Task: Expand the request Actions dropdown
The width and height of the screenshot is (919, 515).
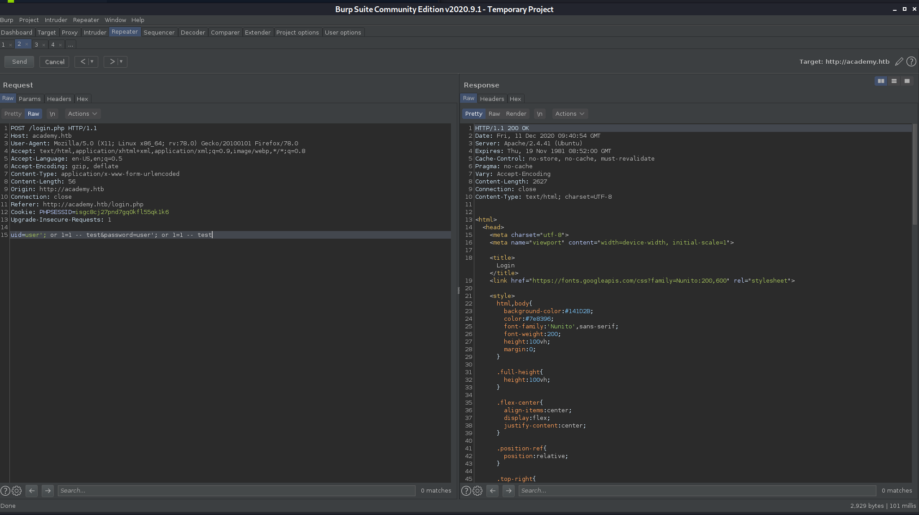Action: [82, 113]
